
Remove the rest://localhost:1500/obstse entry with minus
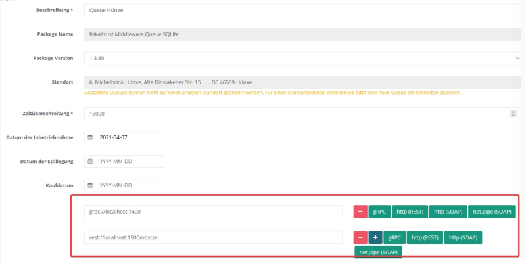[360, 237]
